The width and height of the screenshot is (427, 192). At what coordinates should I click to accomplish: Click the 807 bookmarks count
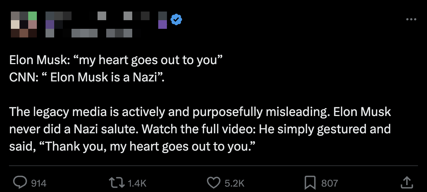click(329, 183)
